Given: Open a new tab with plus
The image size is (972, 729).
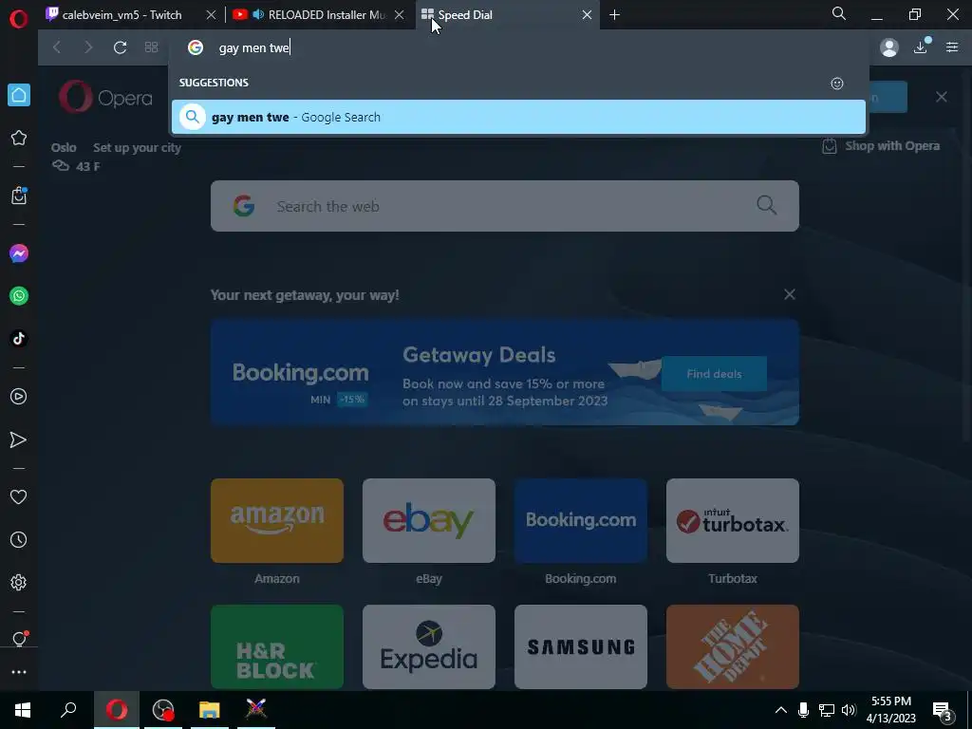Looking at the screenshot, I should (614, 15).
